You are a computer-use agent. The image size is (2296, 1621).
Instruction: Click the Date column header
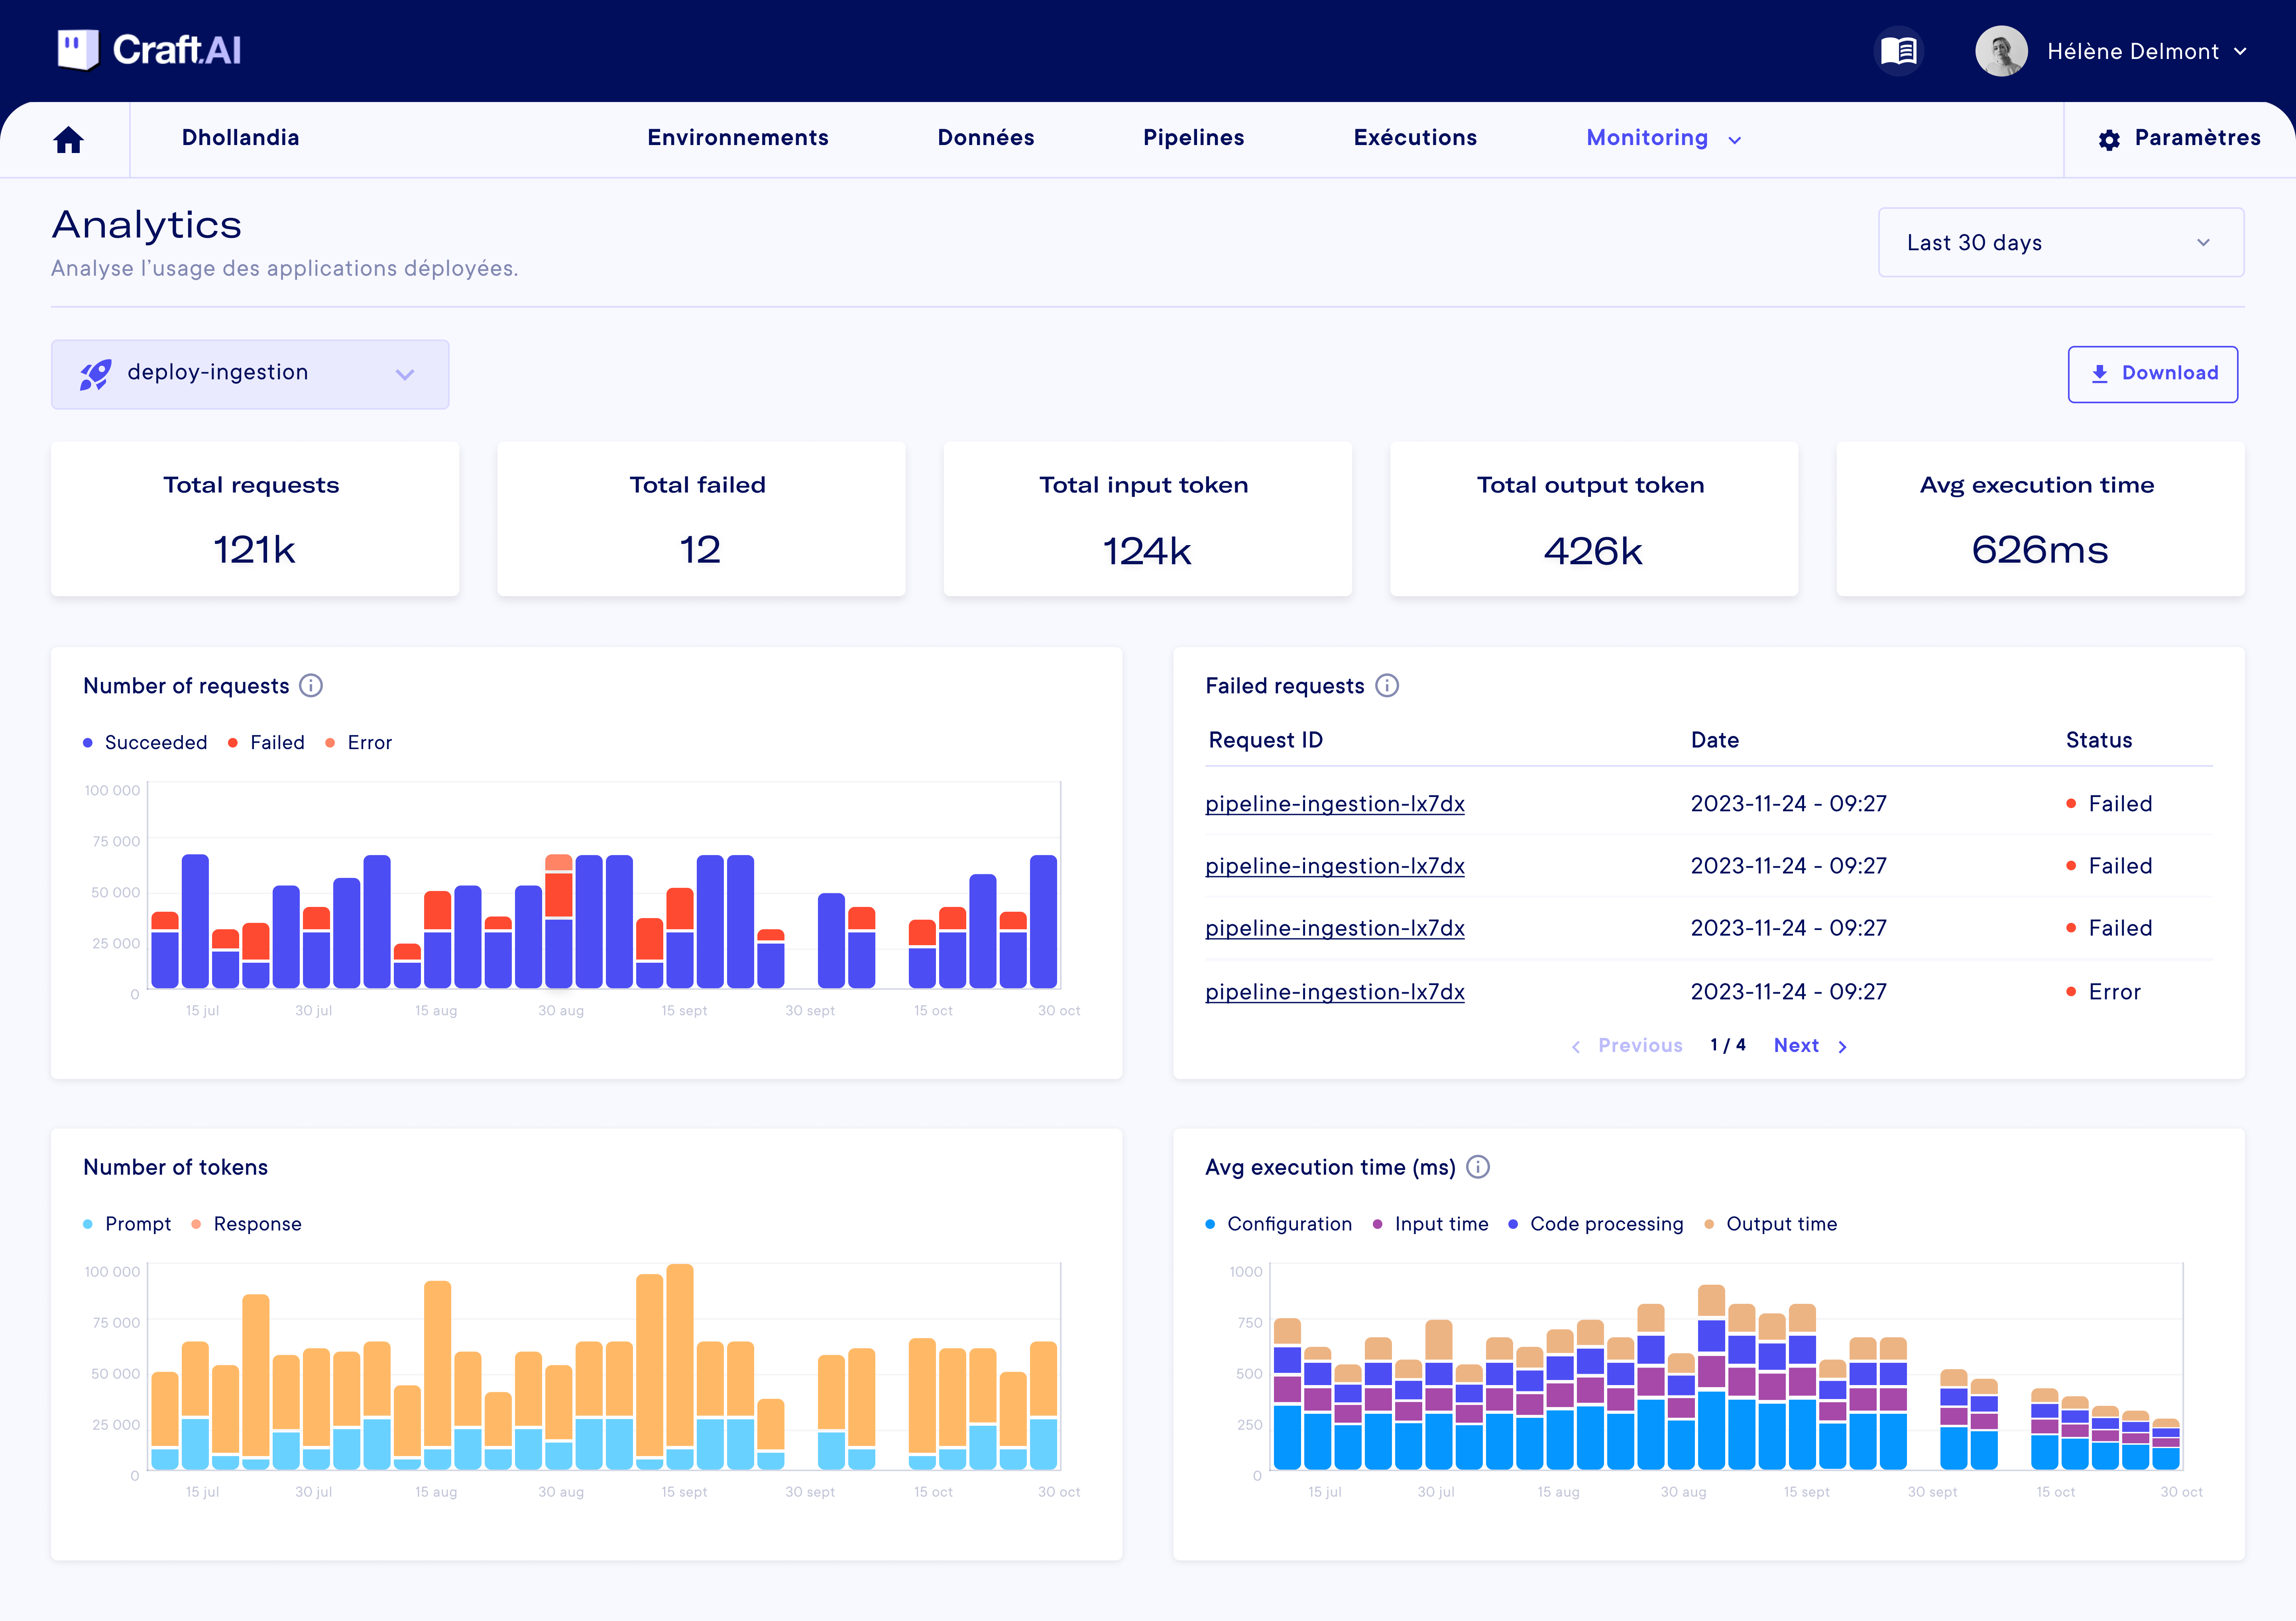[x=1714, y=740]
